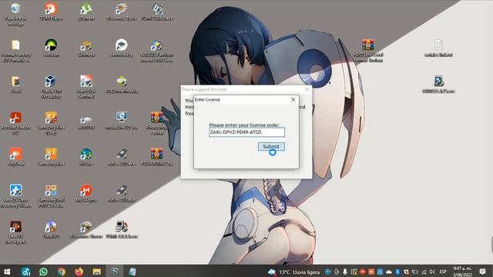The height and width of the screenshot is (277, 493).
Task: Launch GOM Player from the desktop
Action: tap(51, 12)
